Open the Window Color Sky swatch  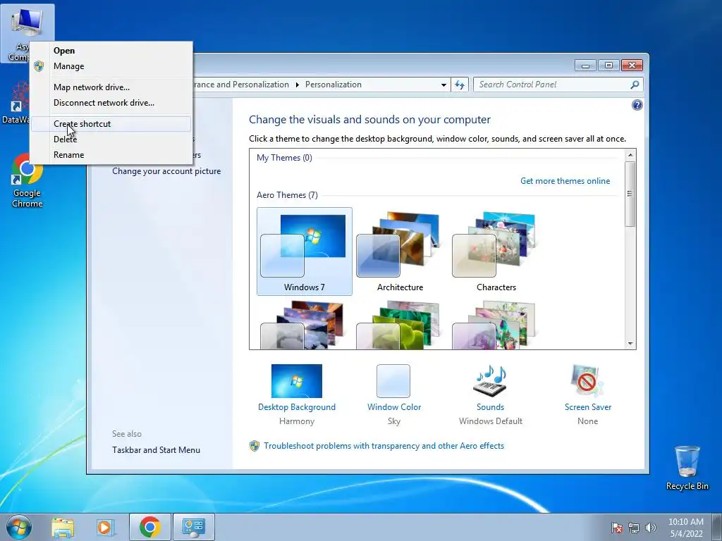point(393,381)
